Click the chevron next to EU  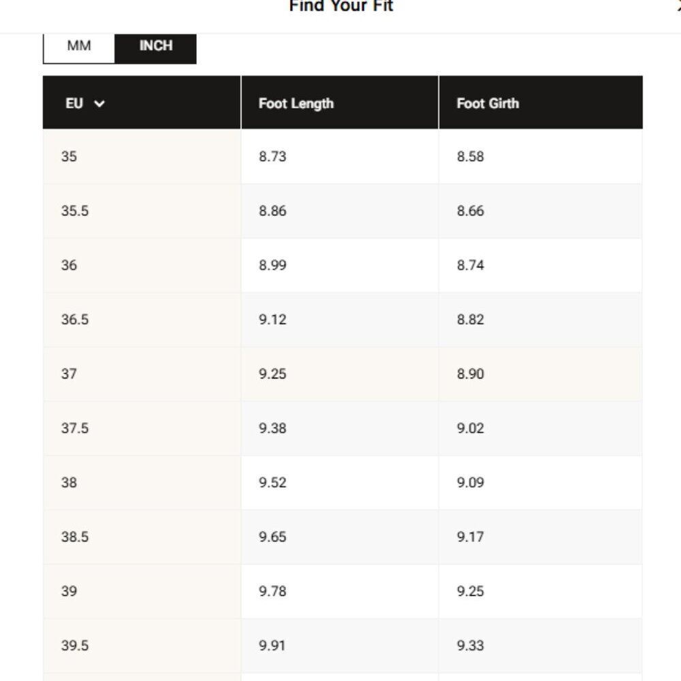click(99, 104)
